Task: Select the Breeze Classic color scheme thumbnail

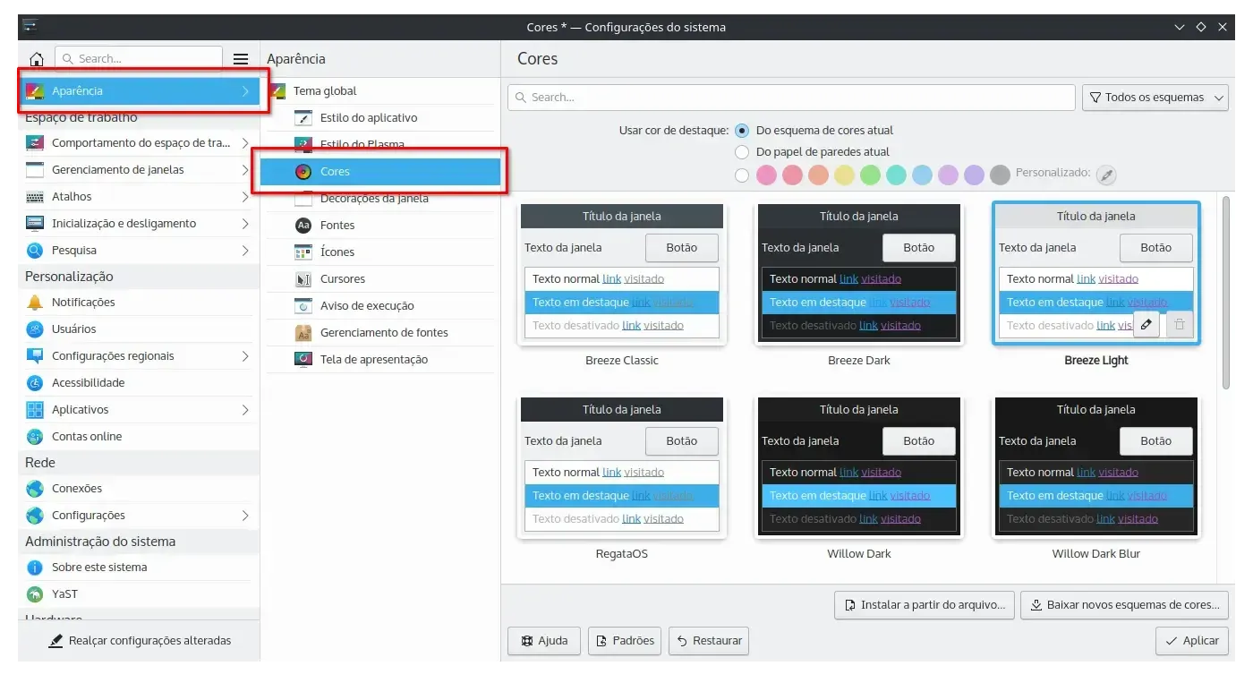Action: (x=622, y=274)
